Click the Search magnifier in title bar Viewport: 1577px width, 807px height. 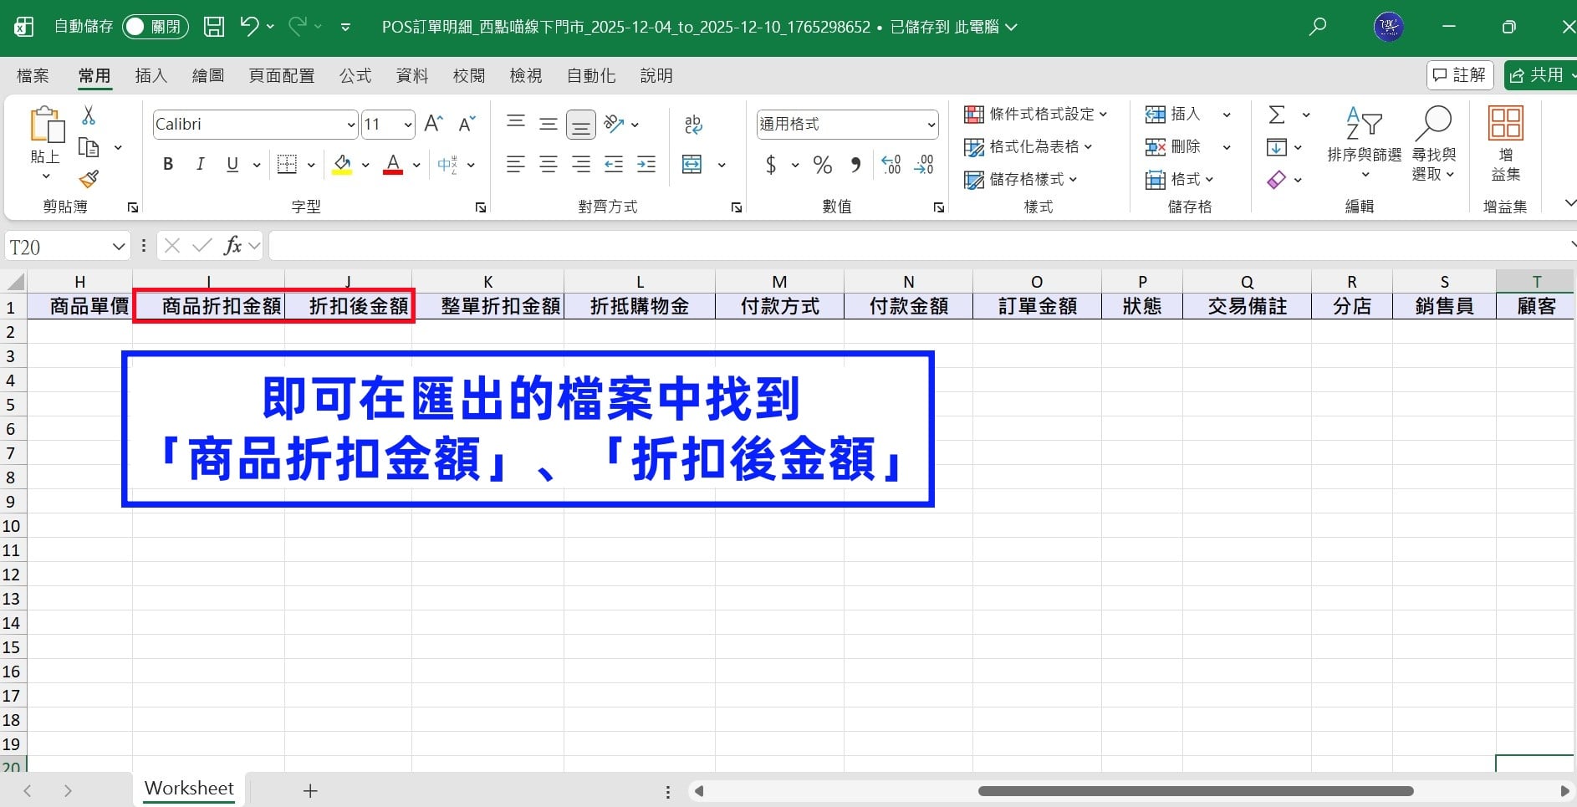coord(1318,27)
